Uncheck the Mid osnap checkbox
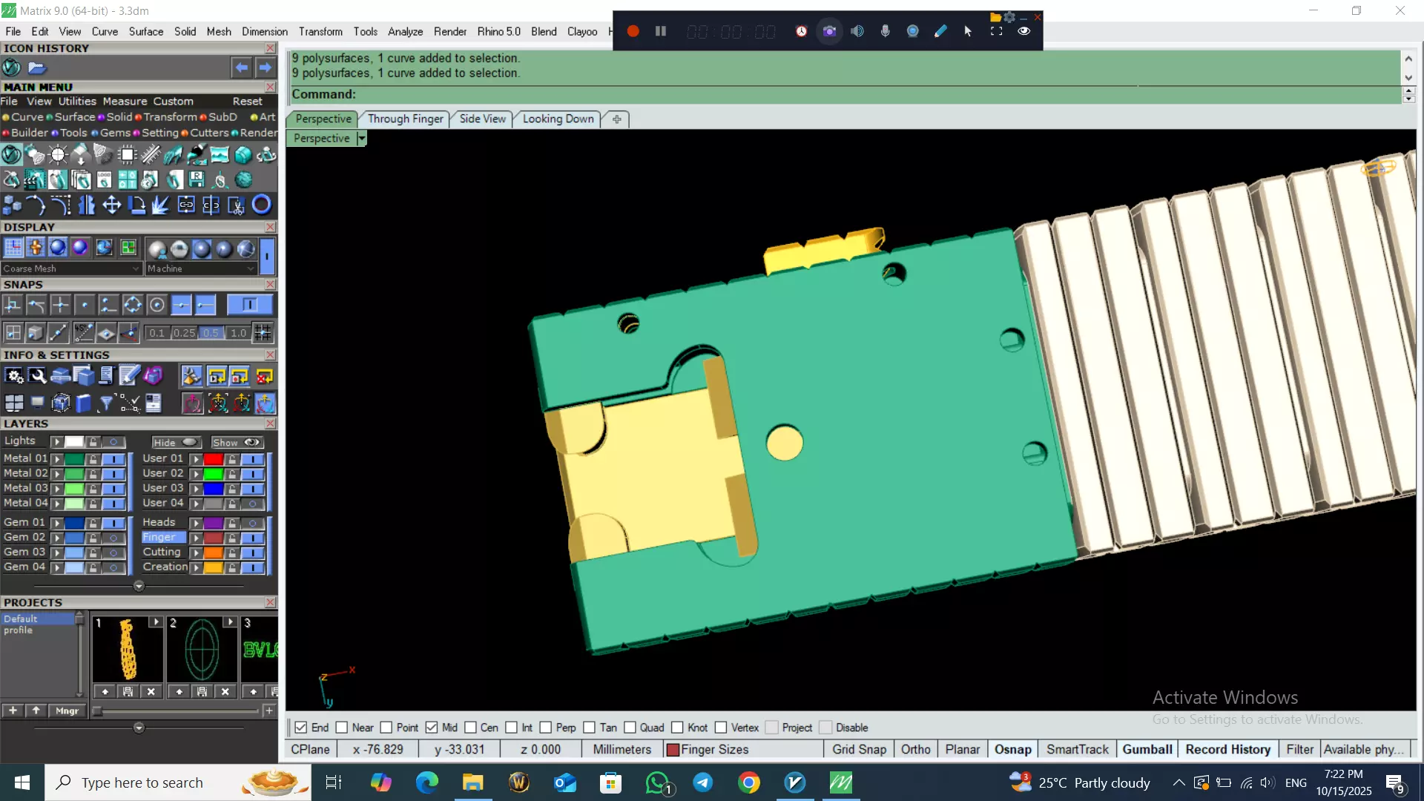 click(x=432, y=728)
